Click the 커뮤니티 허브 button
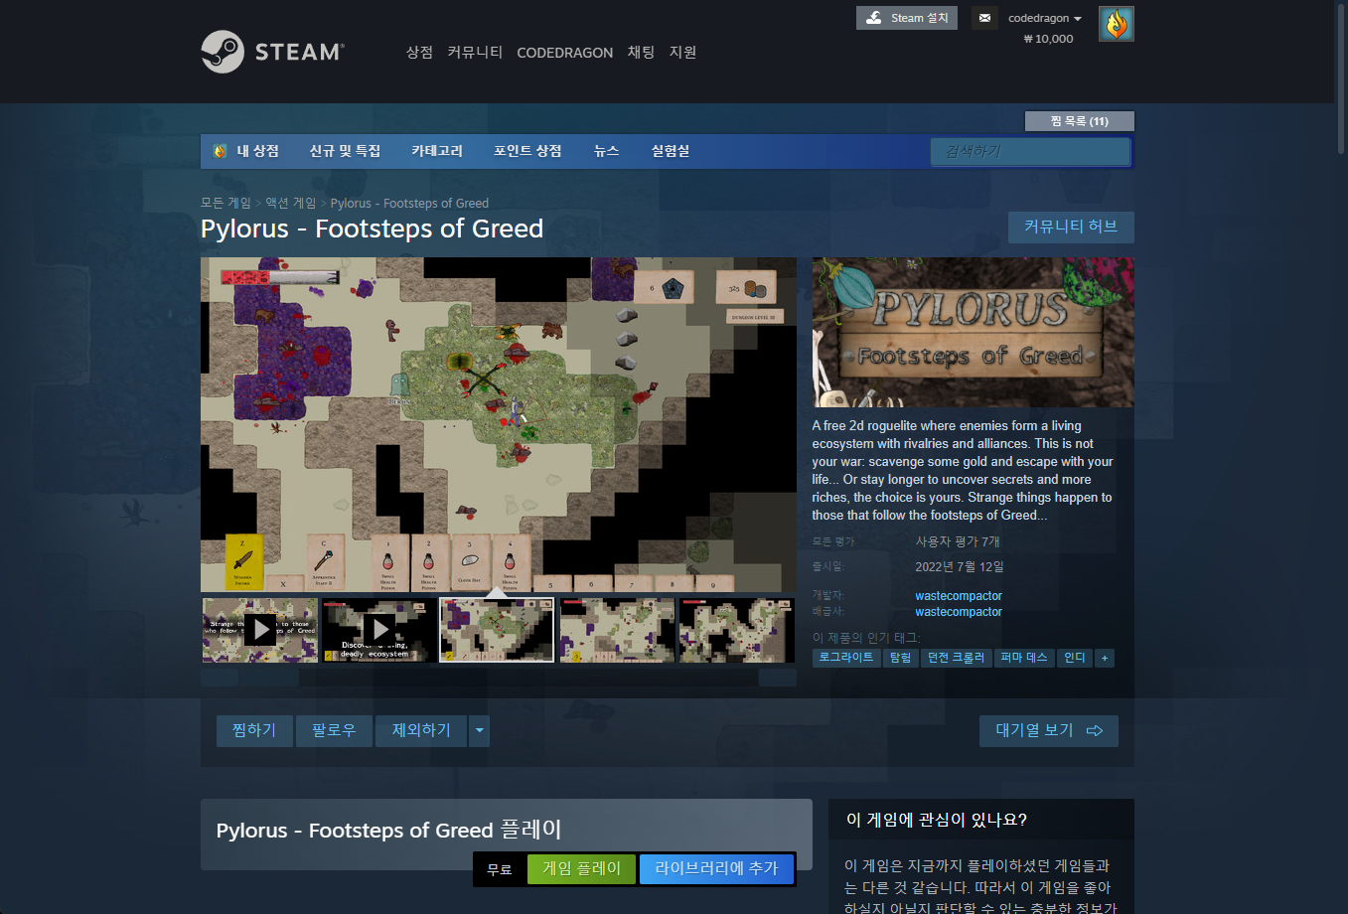This screenshot has width=1348, height=914. click(x=1071, y=227)
